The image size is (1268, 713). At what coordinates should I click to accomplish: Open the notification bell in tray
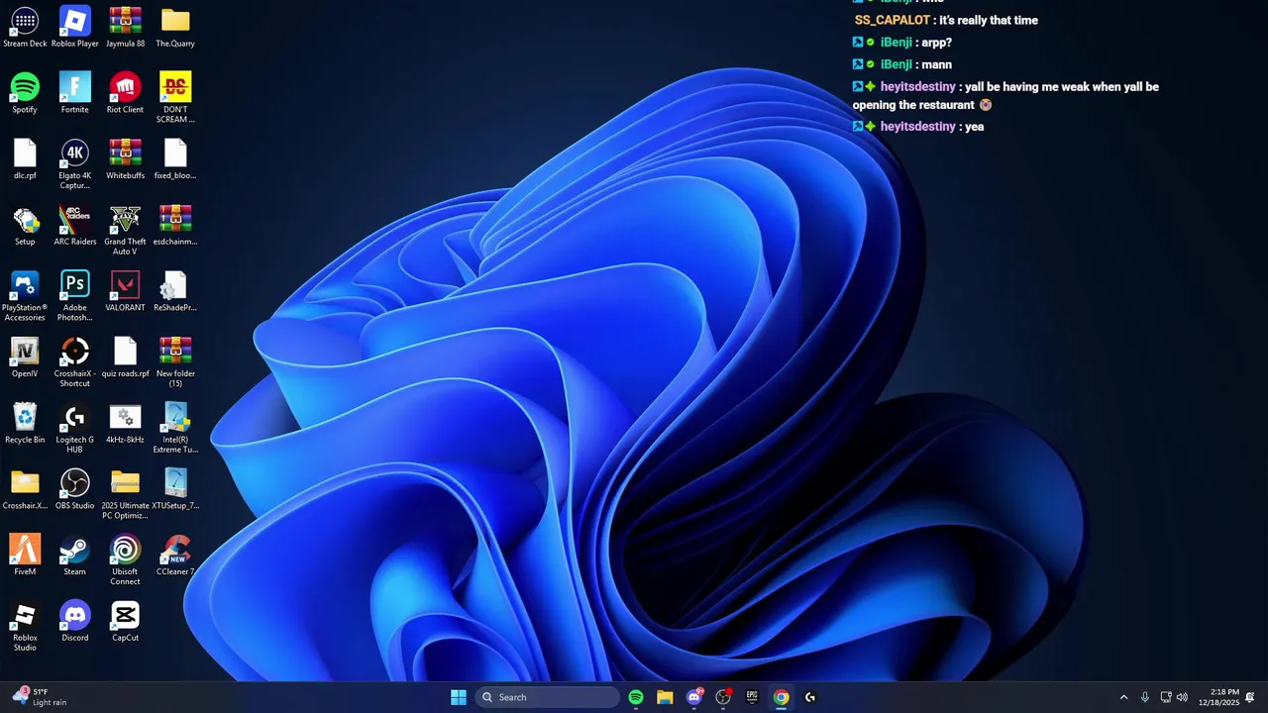1250,697
